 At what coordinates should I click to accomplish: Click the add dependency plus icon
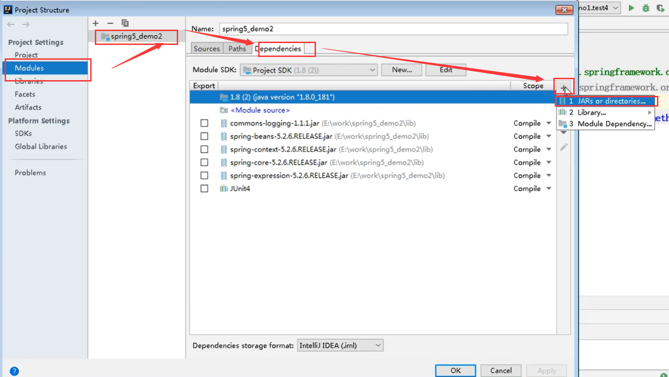(564, 88)
